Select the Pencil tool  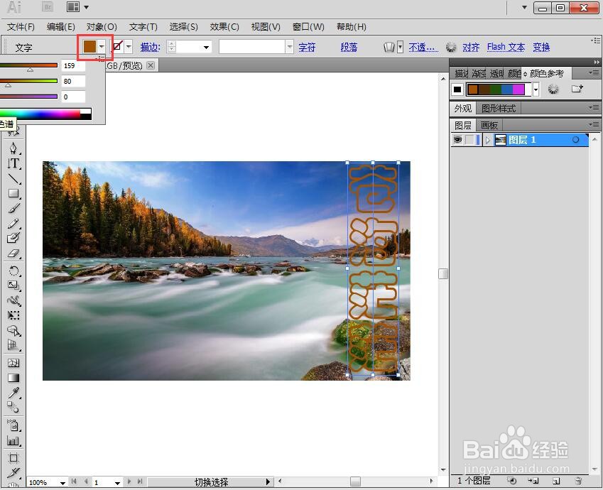click(x=13, y=224)
